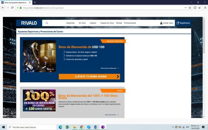208x130 pixels.
Task: Go back with the browser back arrow
Action: pyautogui.click(x=3, y=8)
